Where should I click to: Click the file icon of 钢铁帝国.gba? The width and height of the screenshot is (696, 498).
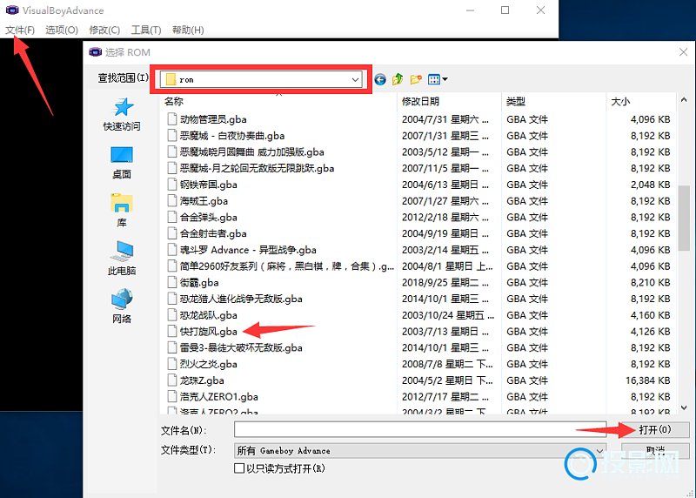pos(172,184)
